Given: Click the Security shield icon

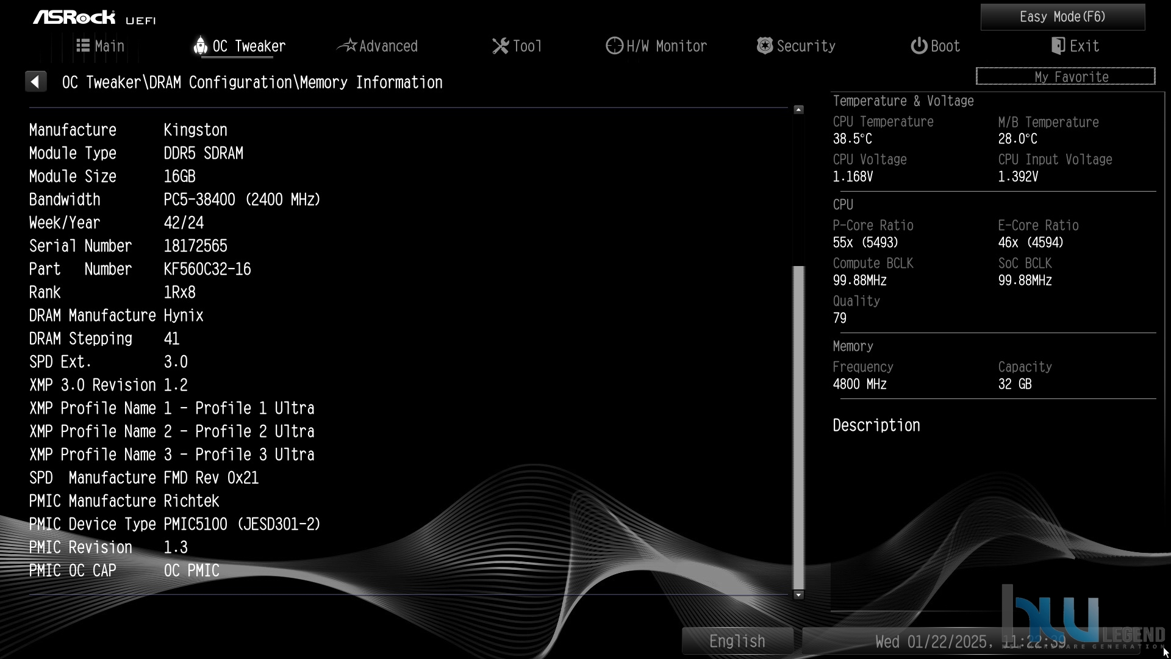Looking at the screenshot, I should (765, 46).
